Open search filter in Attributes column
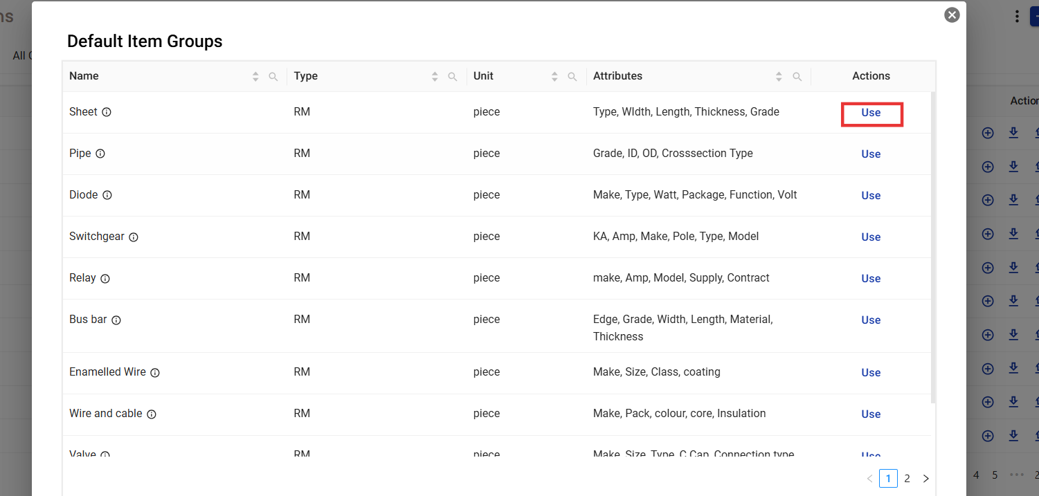Image resolution: width=1039 pixels, height=496 pixels. tap(797, 77)
